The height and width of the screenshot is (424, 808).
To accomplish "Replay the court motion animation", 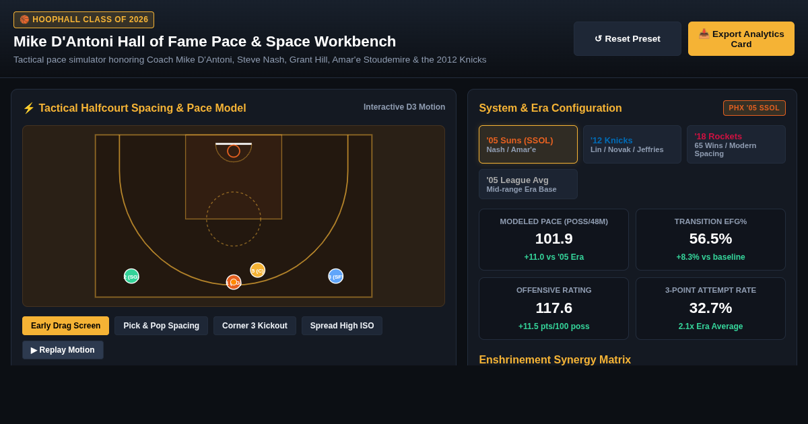I will click(x=63, y=350).
